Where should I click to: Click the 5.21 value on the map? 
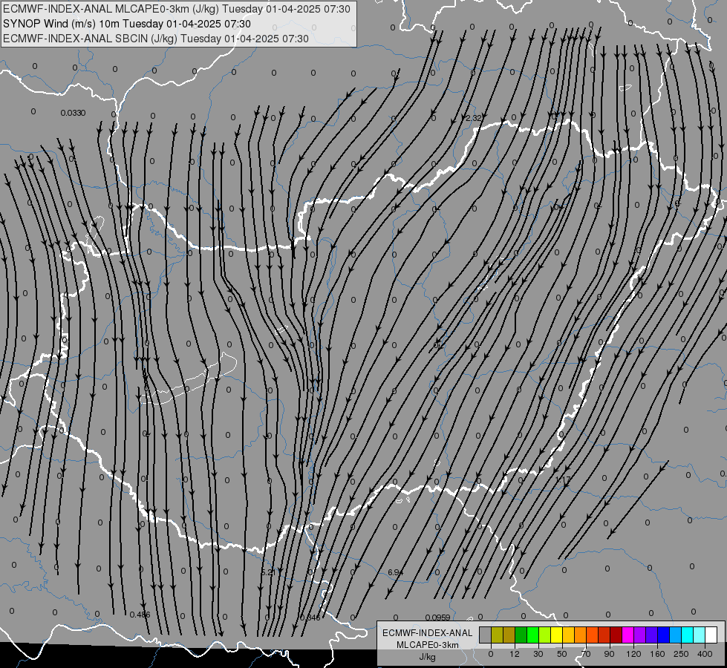(x=269, y=572)
